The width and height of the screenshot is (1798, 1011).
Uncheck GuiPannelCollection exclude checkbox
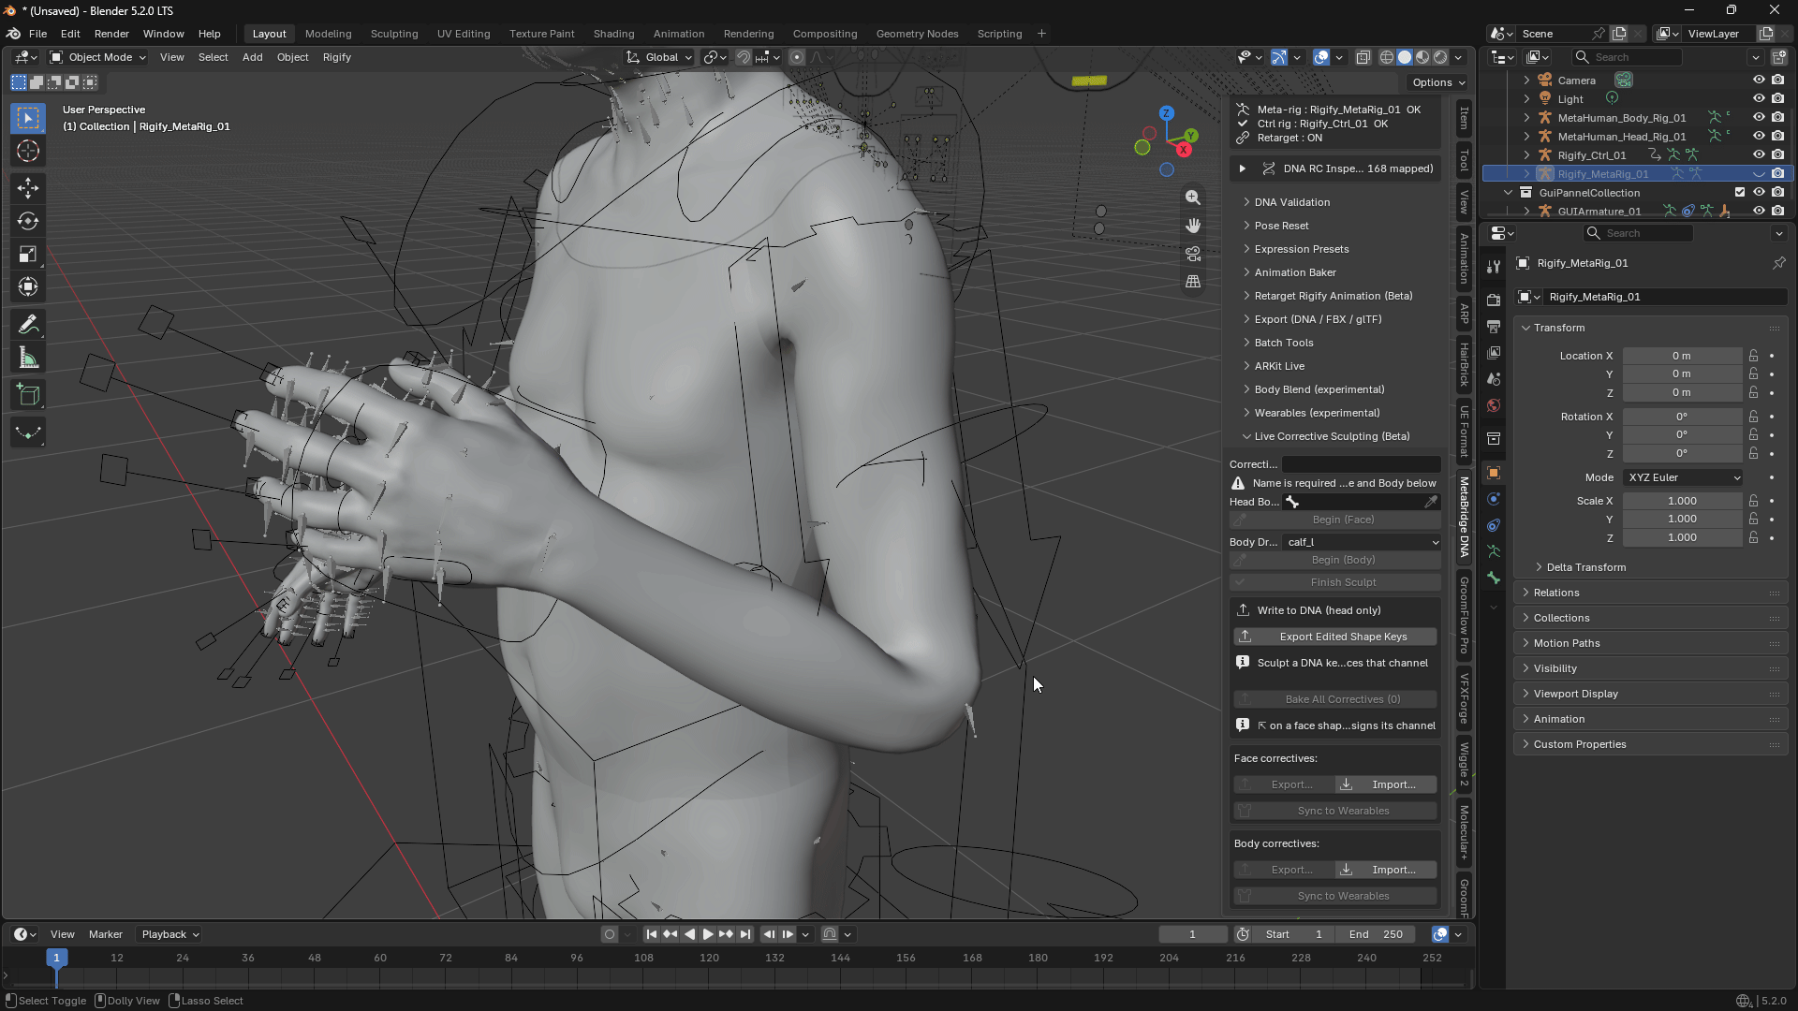(1740, 193)
